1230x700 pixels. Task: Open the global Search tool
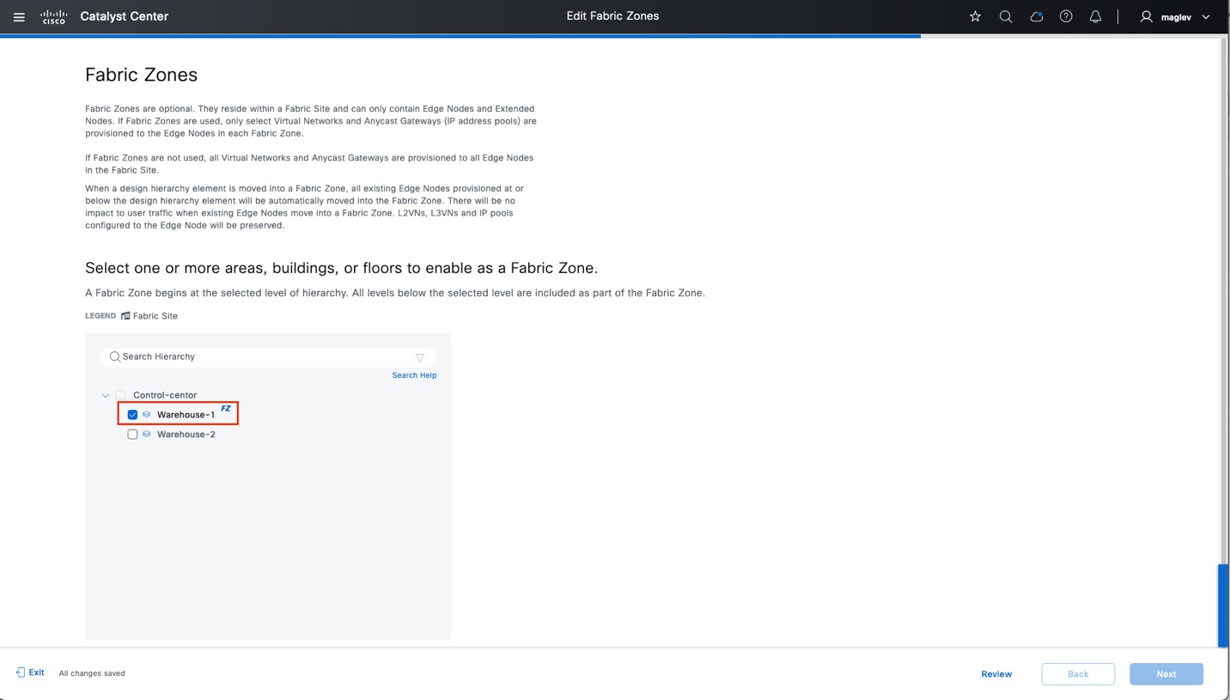coord(1005,16)
